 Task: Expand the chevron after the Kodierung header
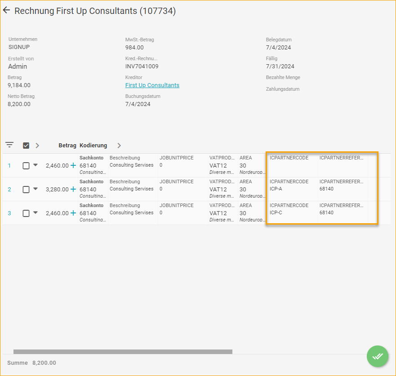tap(119, 145)
